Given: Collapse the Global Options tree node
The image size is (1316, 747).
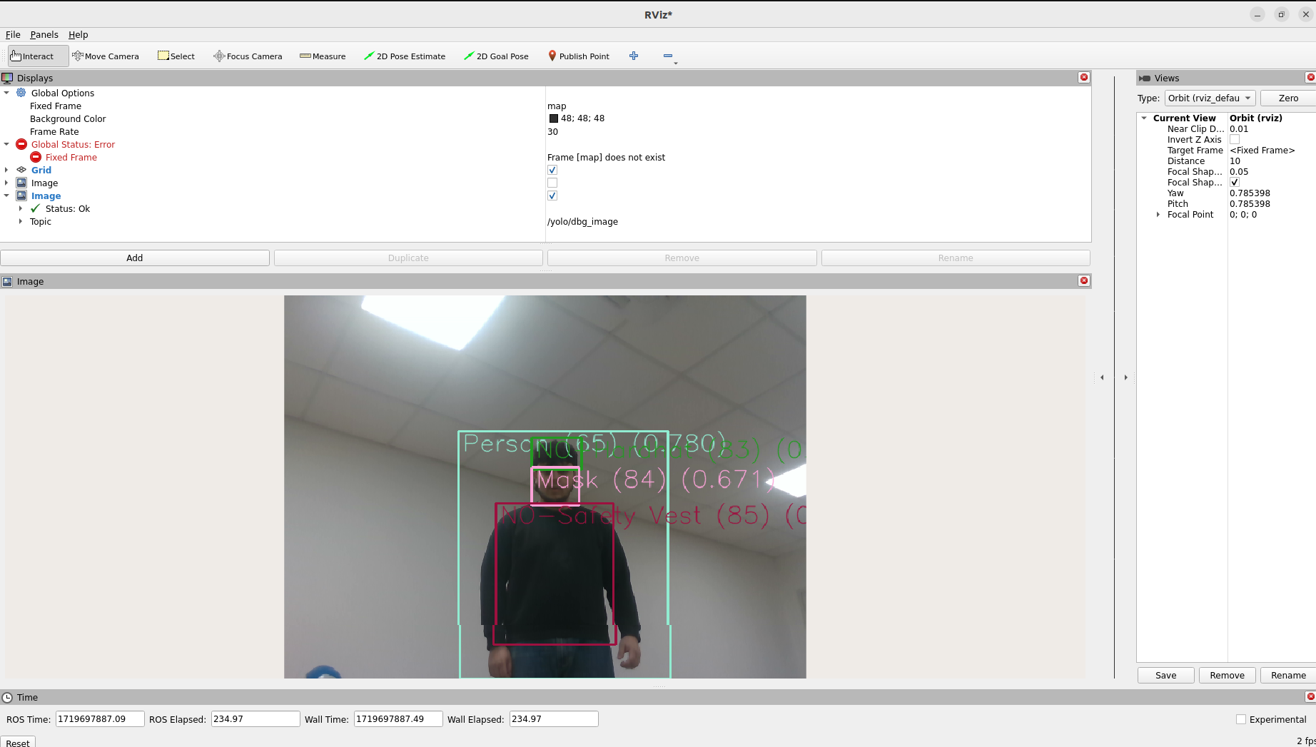Looking at the screenshot, I should pyautogui.click(x=7, y=93).
